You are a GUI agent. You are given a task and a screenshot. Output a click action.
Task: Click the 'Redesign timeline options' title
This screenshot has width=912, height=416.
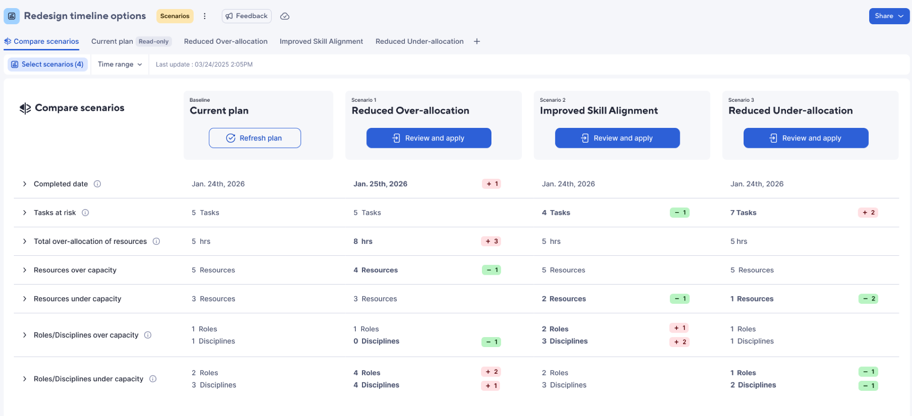click(85, 16)
